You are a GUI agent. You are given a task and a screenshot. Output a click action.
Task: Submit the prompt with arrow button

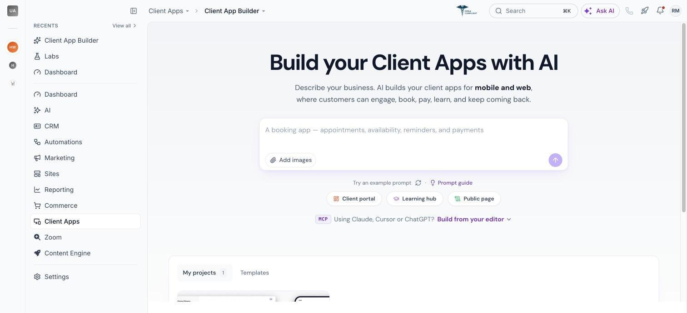tap(555, 160)
